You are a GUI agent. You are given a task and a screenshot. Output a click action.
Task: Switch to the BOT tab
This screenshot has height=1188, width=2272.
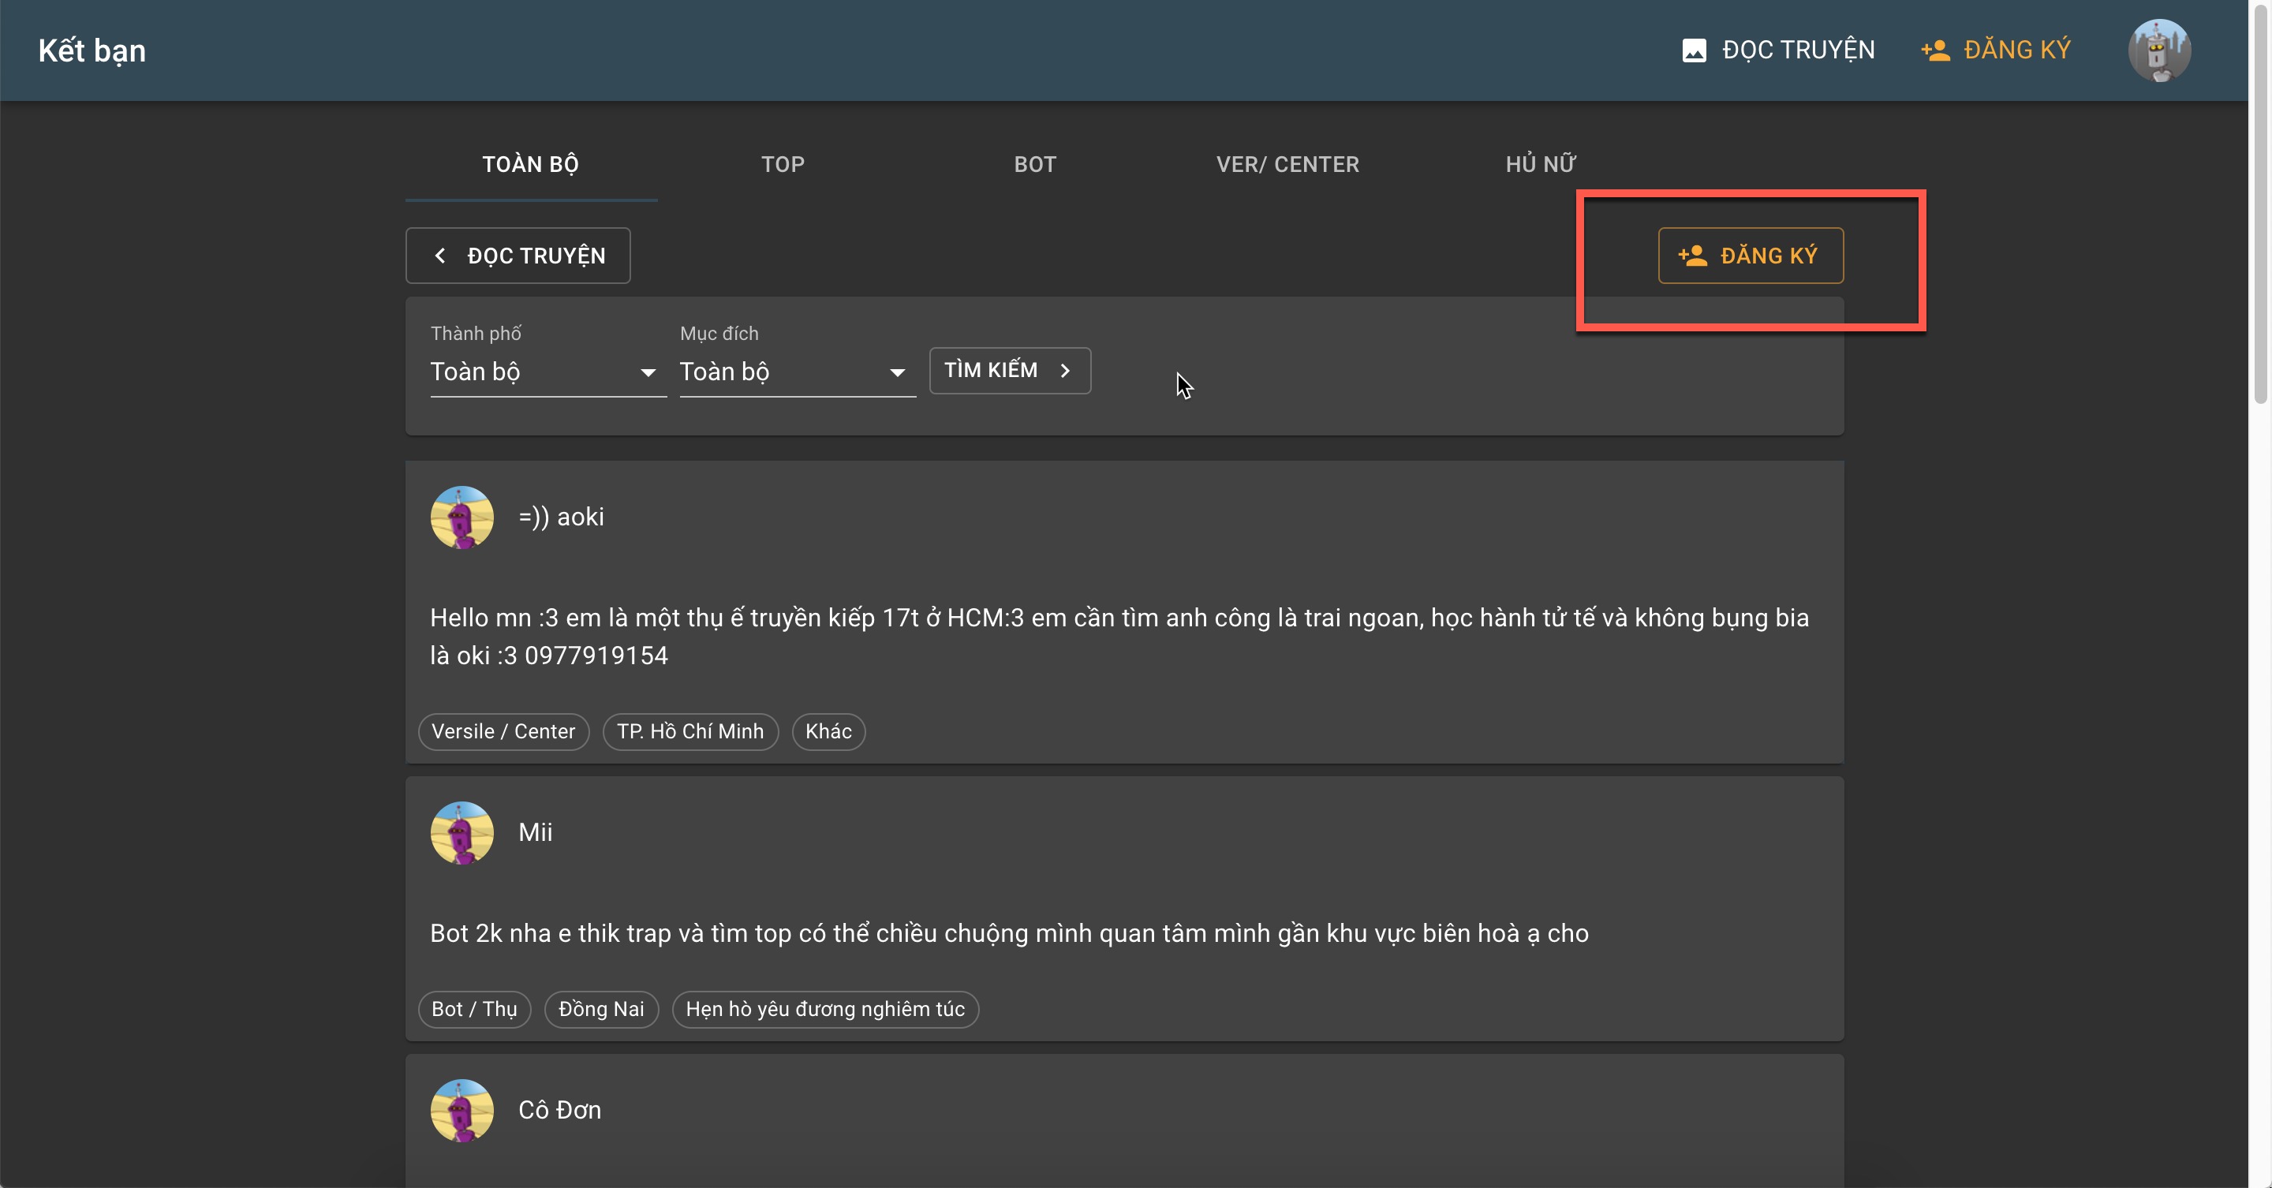1036,164
